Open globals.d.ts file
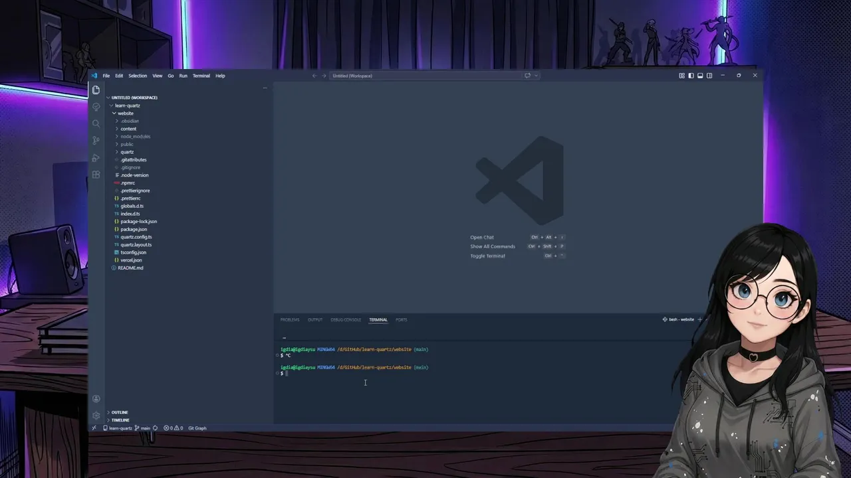 click(132, 206)
